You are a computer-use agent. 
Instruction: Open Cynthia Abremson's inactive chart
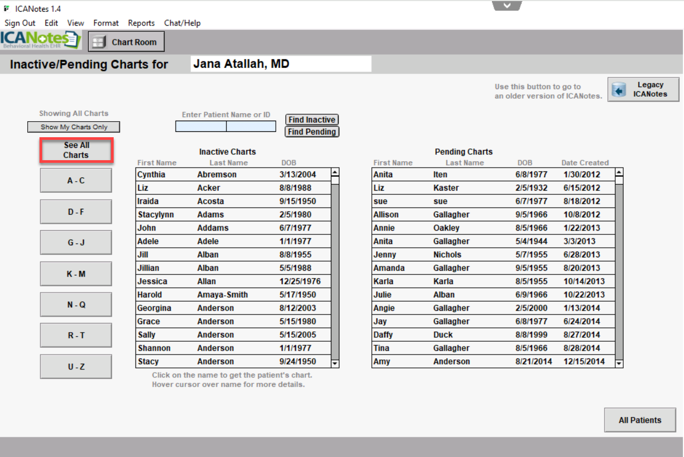click(233, 175)
